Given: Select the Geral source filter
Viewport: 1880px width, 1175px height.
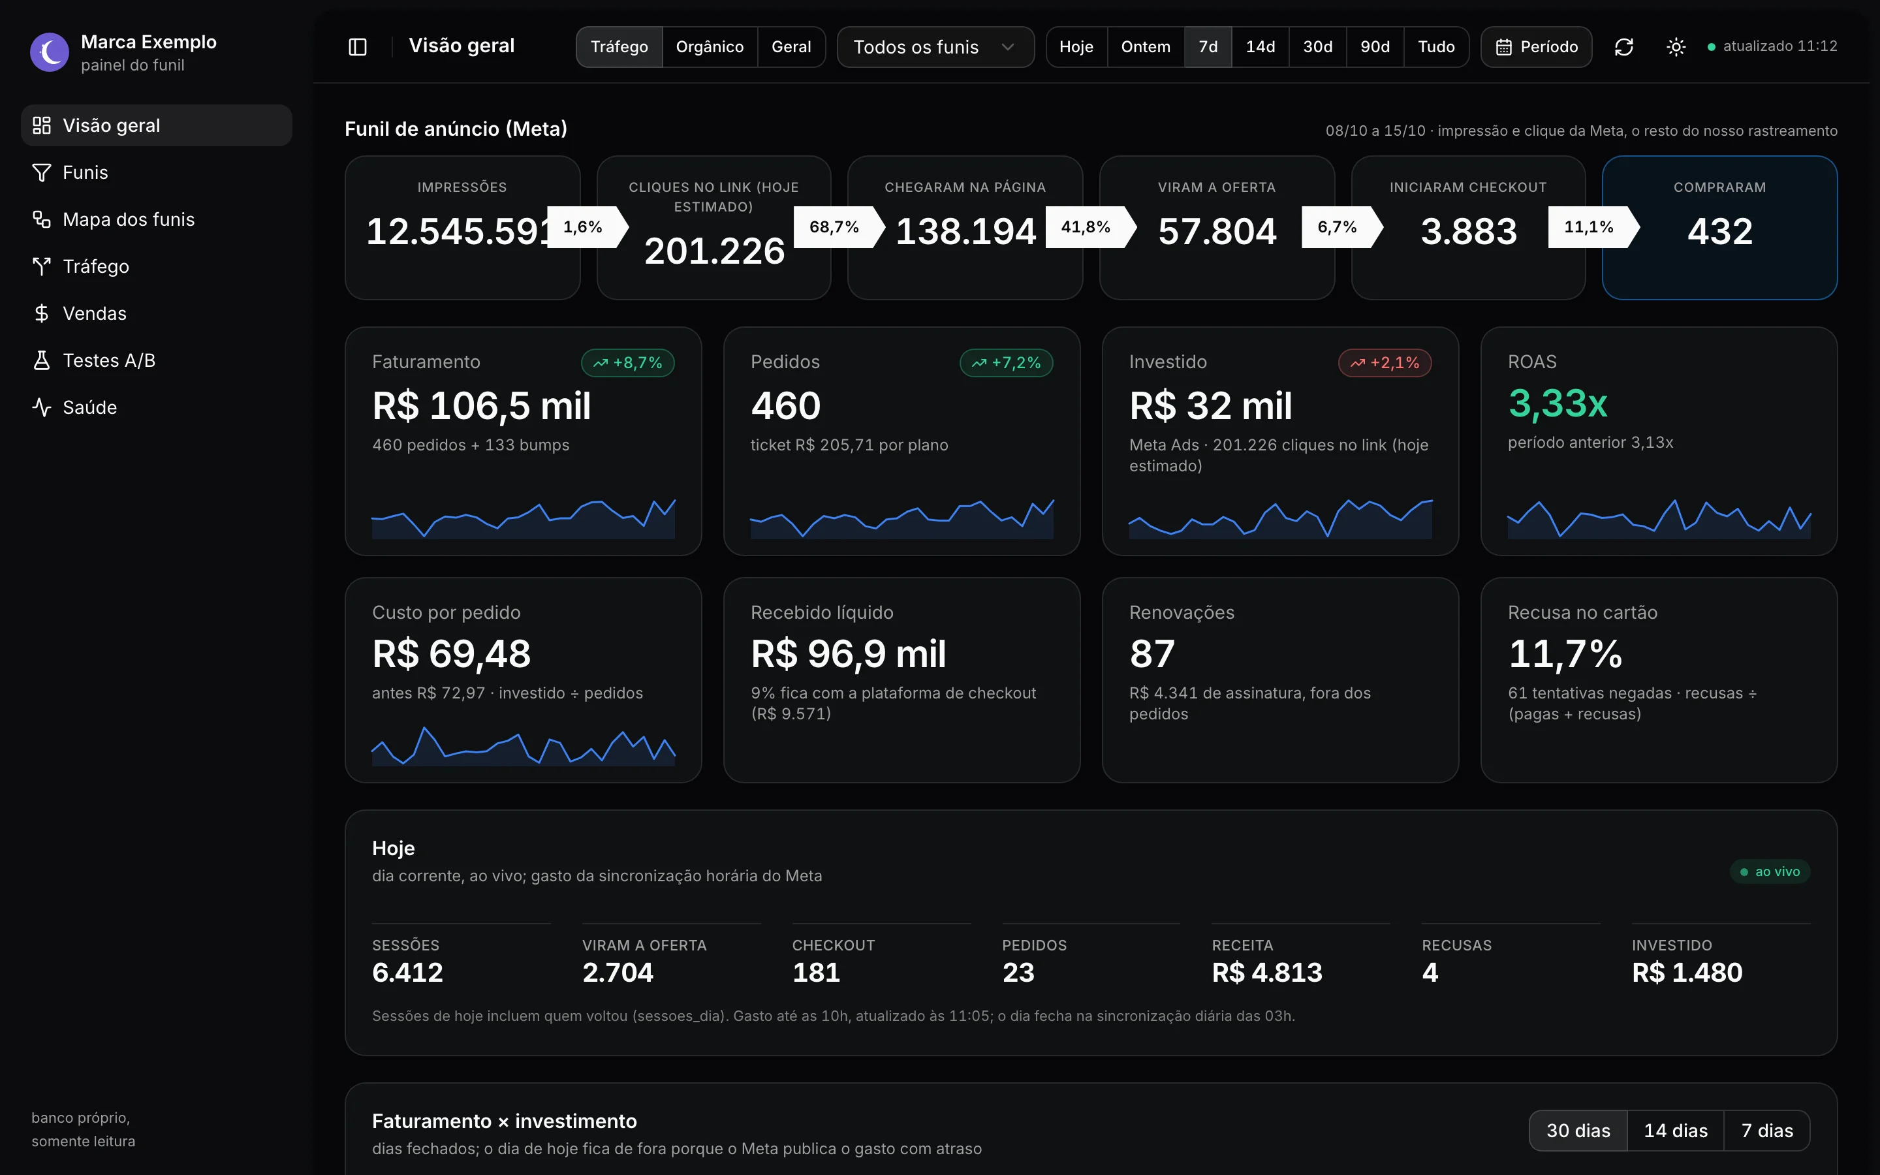Looking at the screenshot, I should [x=791, y=48].
